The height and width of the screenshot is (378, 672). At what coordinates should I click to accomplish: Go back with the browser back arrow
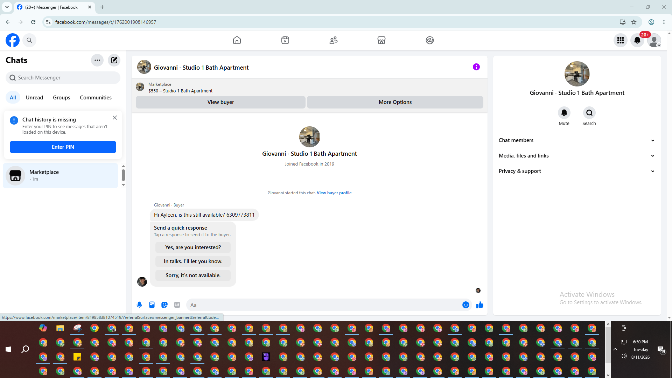[x=8, y=22]
